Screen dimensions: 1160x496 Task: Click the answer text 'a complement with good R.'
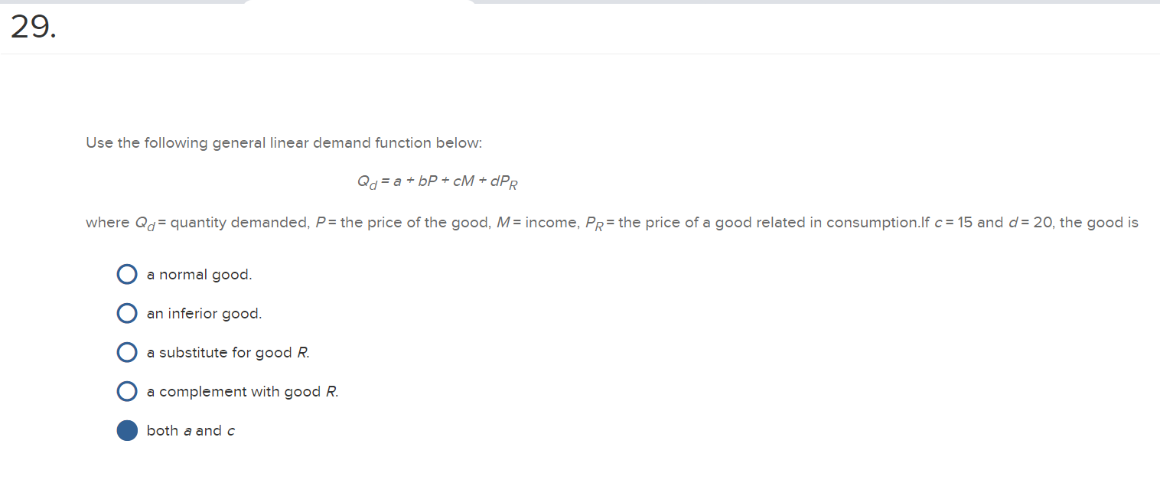click(241, 391)
